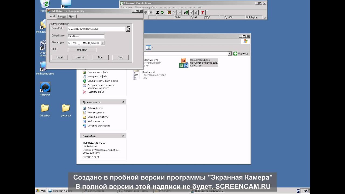345x194 pixels.
Task: Collapse the Другие места panel
Action: [x=123, y=102]
